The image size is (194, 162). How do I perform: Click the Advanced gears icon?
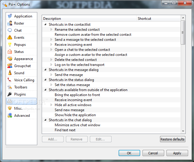pos(10,115)
